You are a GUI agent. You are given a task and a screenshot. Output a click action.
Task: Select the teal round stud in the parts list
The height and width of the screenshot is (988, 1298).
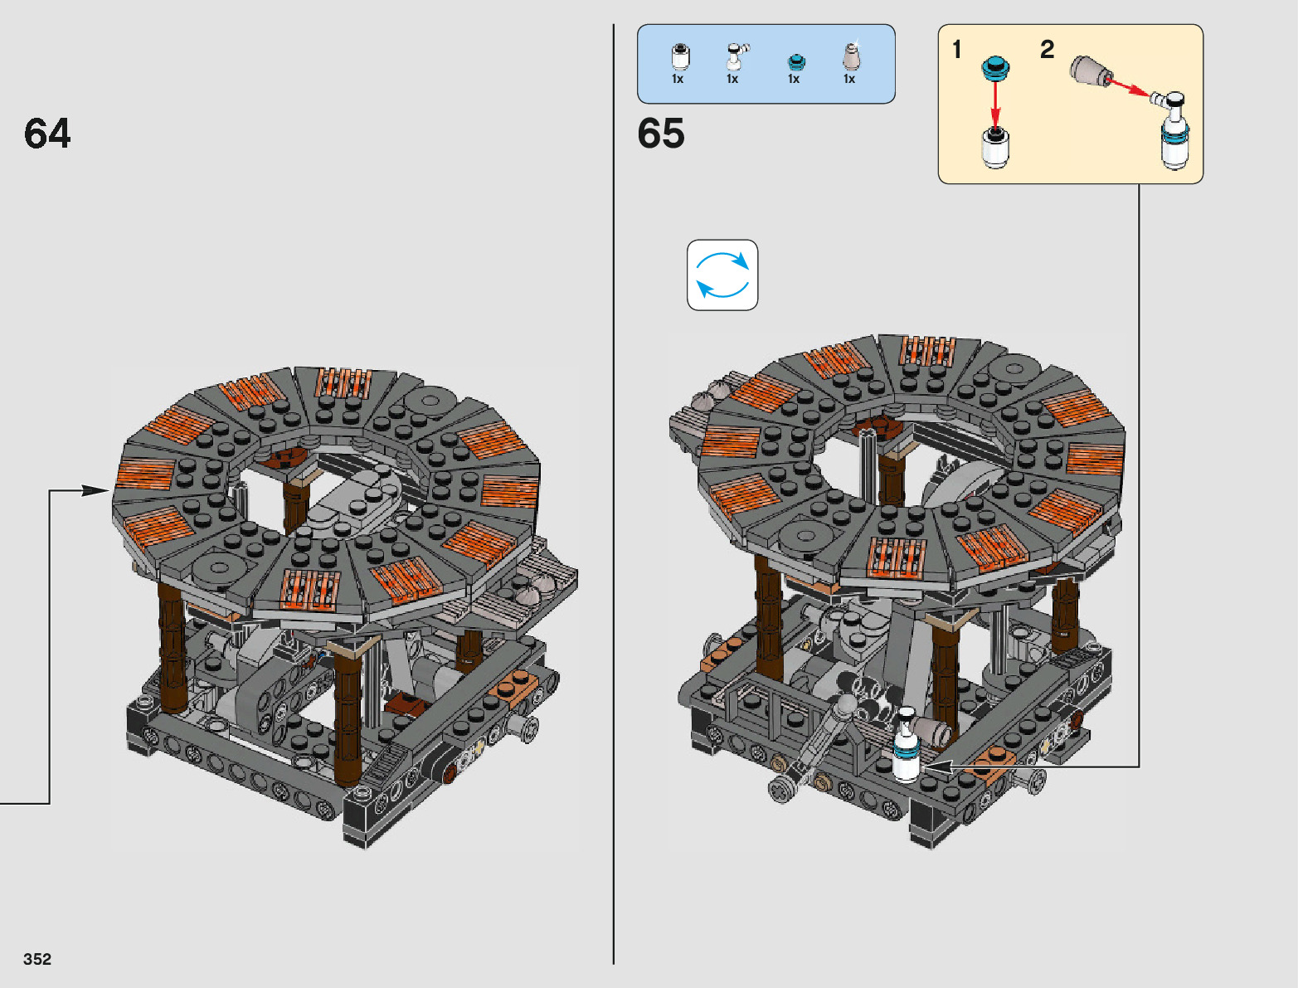tap(795, 61)
